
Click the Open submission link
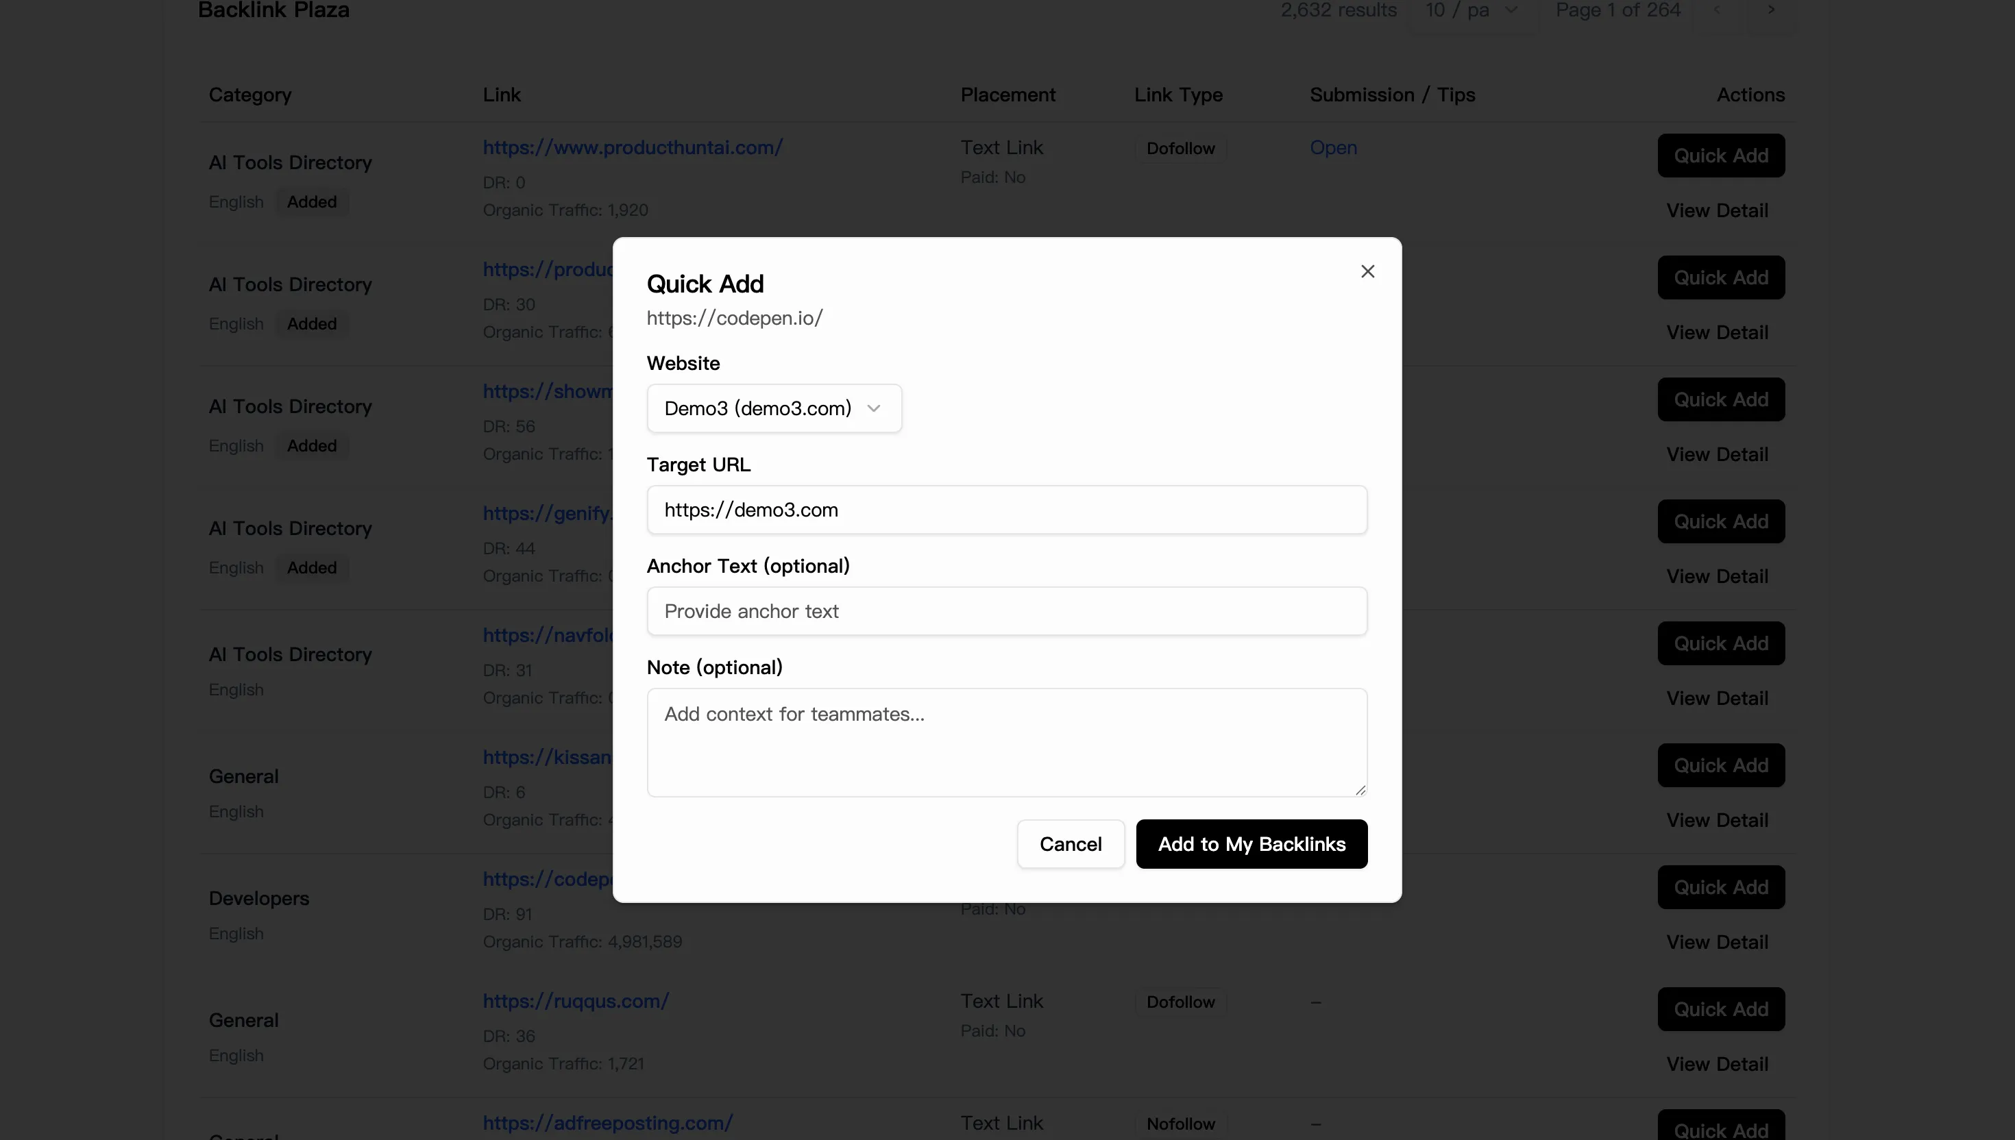(x=1332, y=147)
